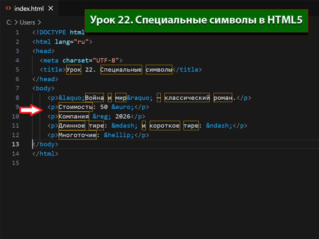319x239 pixels.
Task: Click the green lesson title banner
Action: pyautogui.click(x=196, y=21)
